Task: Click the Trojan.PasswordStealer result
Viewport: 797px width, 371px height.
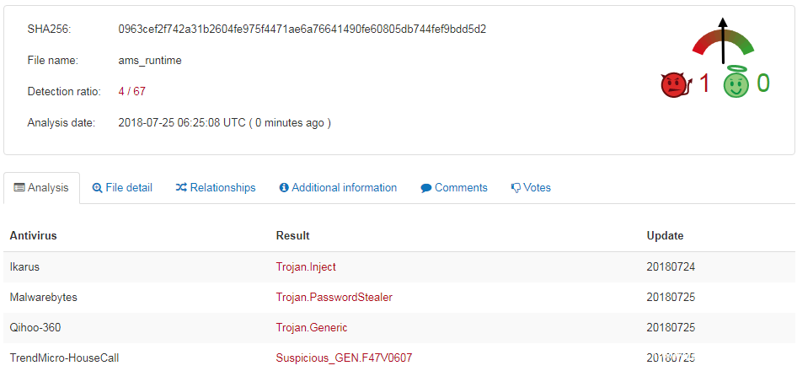Action: (x=334, y=297)
